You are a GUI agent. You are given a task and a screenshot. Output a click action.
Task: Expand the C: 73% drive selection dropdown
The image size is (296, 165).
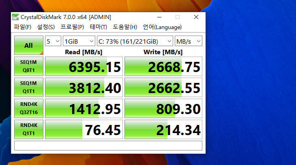pyautogui.click(x=135, y=41)
